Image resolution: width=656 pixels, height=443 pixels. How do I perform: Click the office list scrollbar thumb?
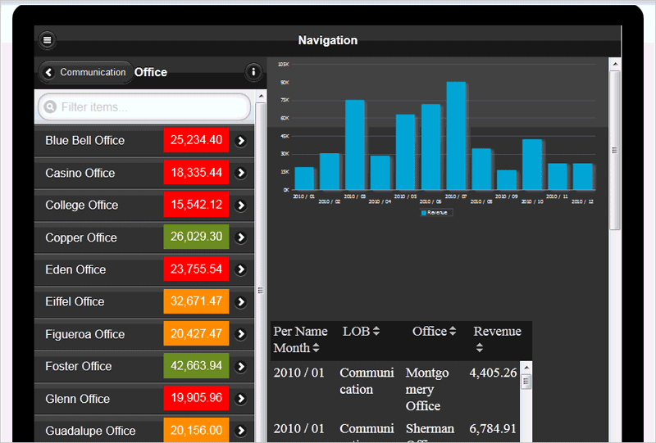point(261,290)
